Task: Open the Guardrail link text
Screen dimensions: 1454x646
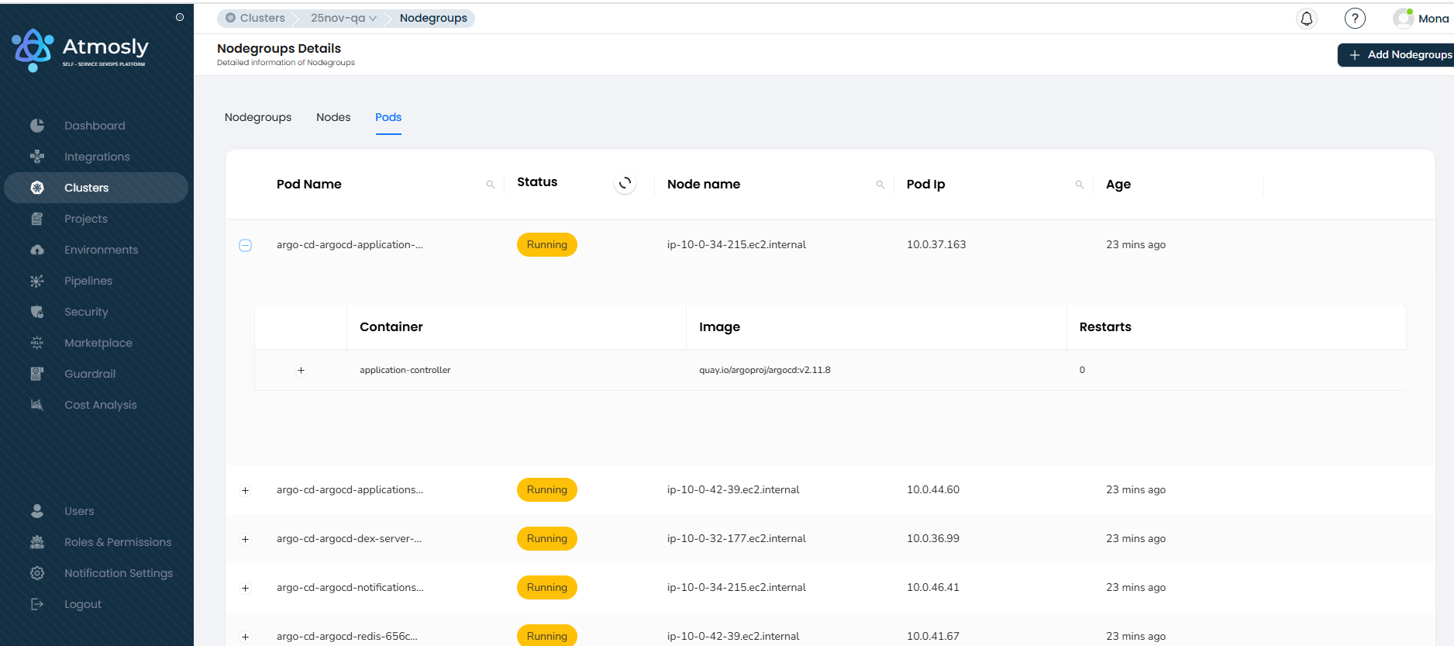Action: 90,374
